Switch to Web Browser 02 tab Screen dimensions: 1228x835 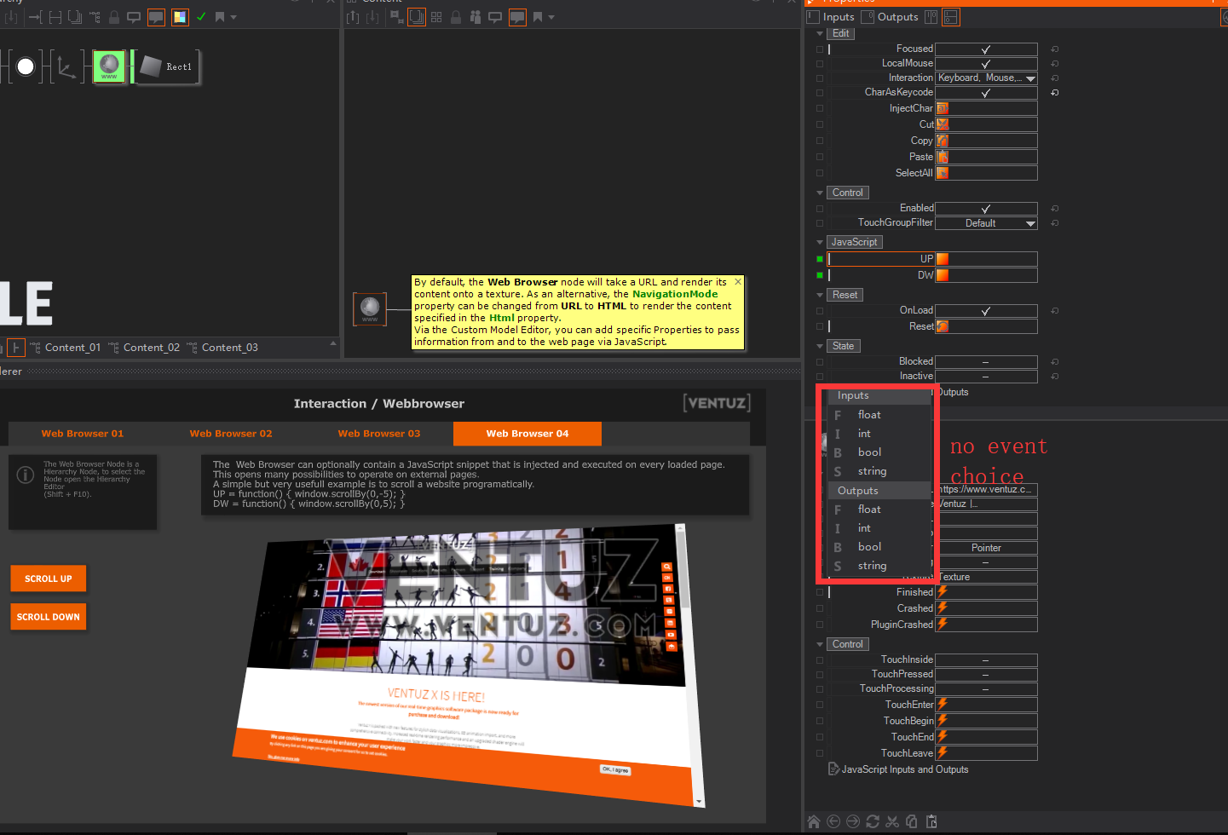pyautogui.click(x=231, y=434)
